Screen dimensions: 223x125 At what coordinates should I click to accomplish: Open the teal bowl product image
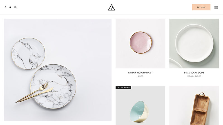[140, 106]
